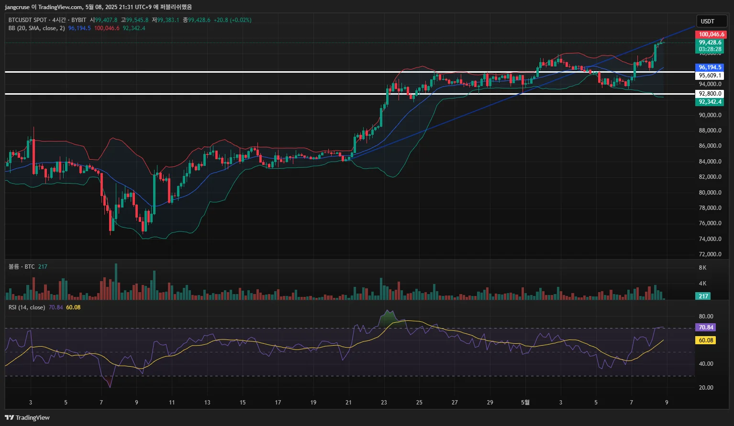The height and width of the screenshot is (426, 734).
Task: Click the green 99,428.6 current price label
Action: point(710,43)
